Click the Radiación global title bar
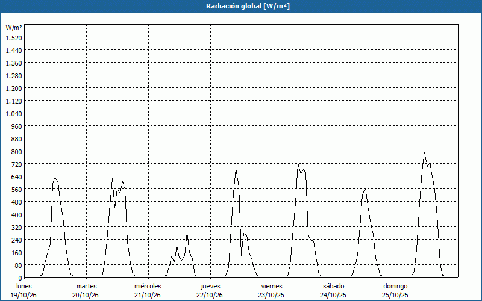This screenshot has height=301, width=482. (x=241, y=6)
